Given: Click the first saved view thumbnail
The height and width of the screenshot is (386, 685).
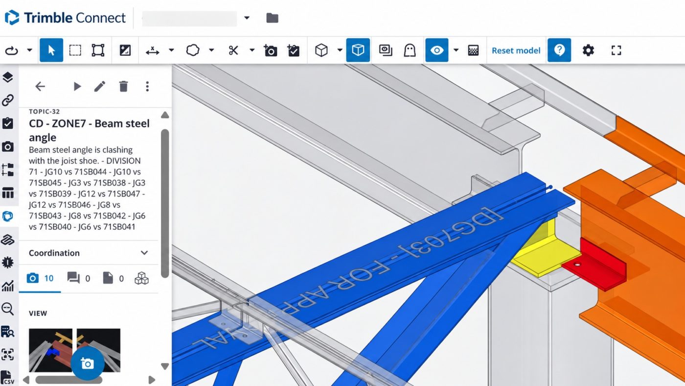Looking at the screenshot, I should point(50,350).
